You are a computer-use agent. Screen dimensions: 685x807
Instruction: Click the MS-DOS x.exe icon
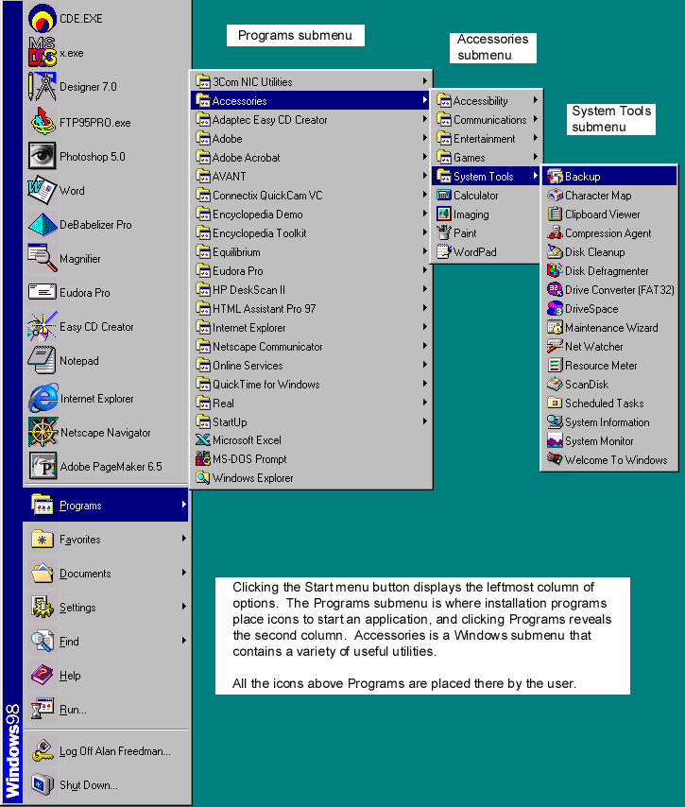43,52
